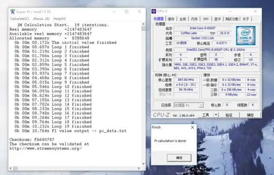
Task: Click the Loop 1 finished line
Action: click(52, 47)
